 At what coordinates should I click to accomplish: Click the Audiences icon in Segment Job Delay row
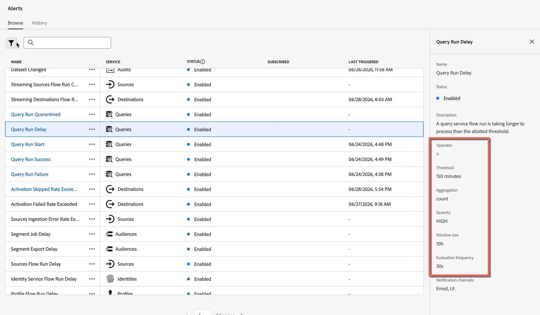click(109, 234)
